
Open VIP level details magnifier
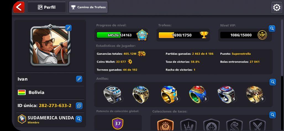tap(272, 28)
